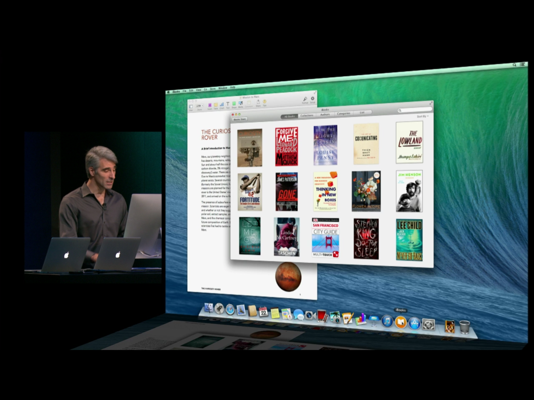Open Launchpad from the Dock
Screen dimensions: 534x400
point(219,309)
